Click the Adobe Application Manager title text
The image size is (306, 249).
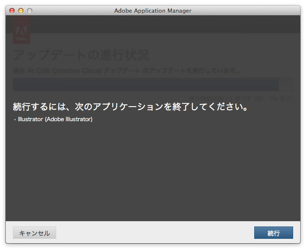click(153, 11)
